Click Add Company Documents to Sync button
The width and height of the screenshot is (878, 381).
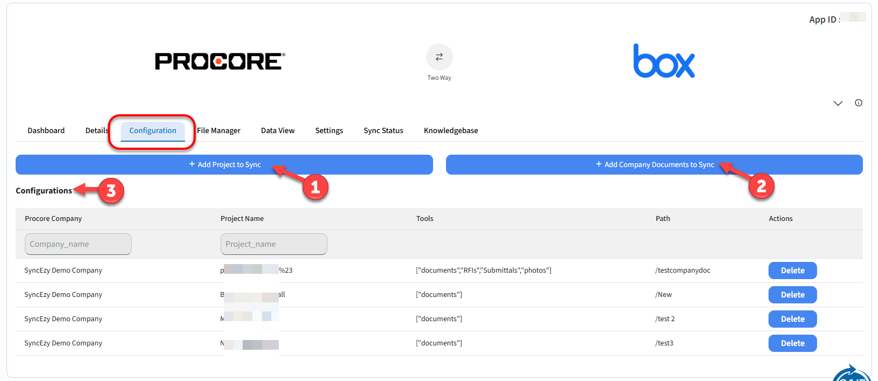point(654,164)
